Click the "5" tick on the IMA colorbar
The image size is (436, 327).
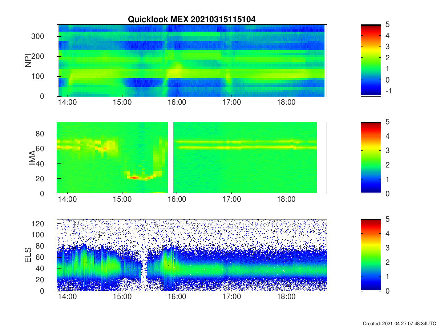(387, 122)
